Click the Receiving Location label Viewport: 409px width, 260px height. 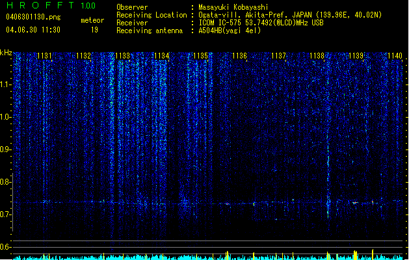pos(152,15)
